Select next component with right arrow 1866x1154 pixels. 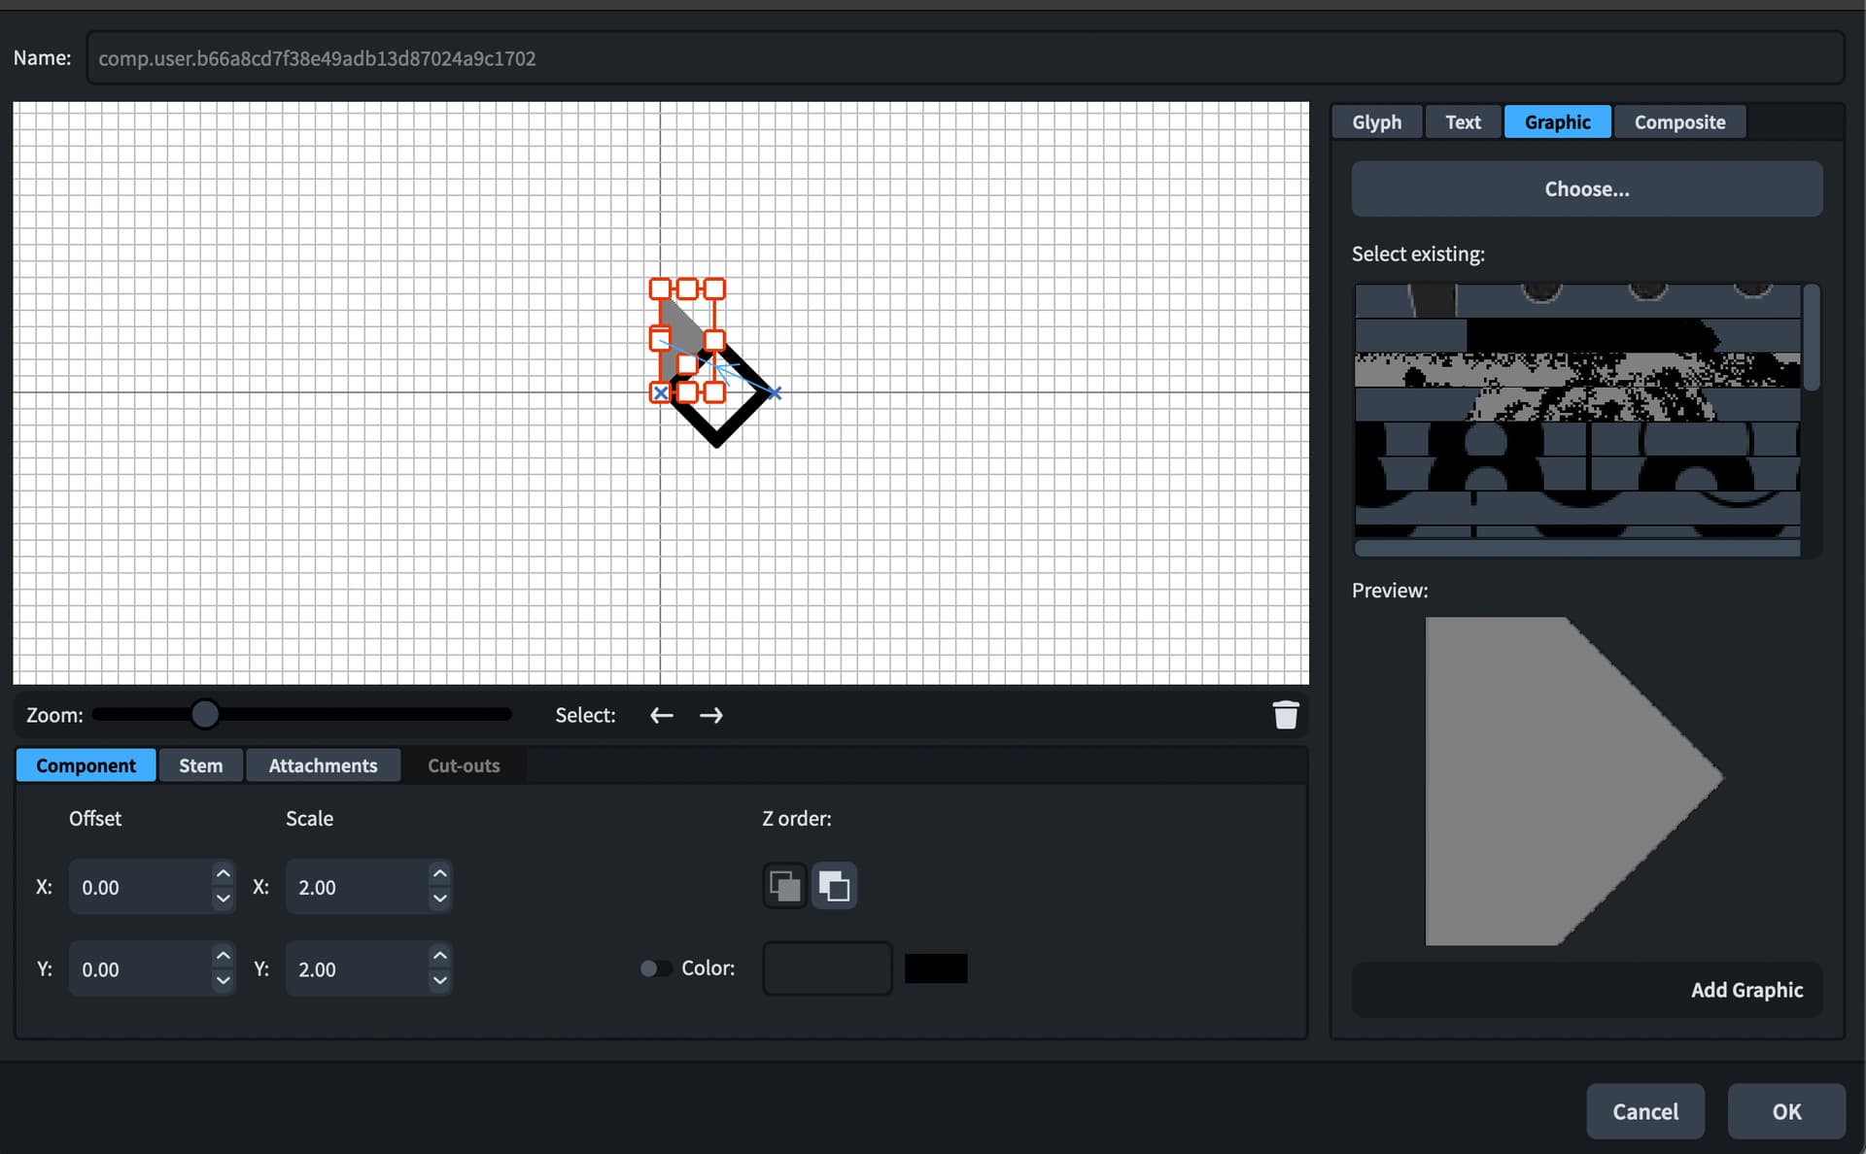[710, 715]
